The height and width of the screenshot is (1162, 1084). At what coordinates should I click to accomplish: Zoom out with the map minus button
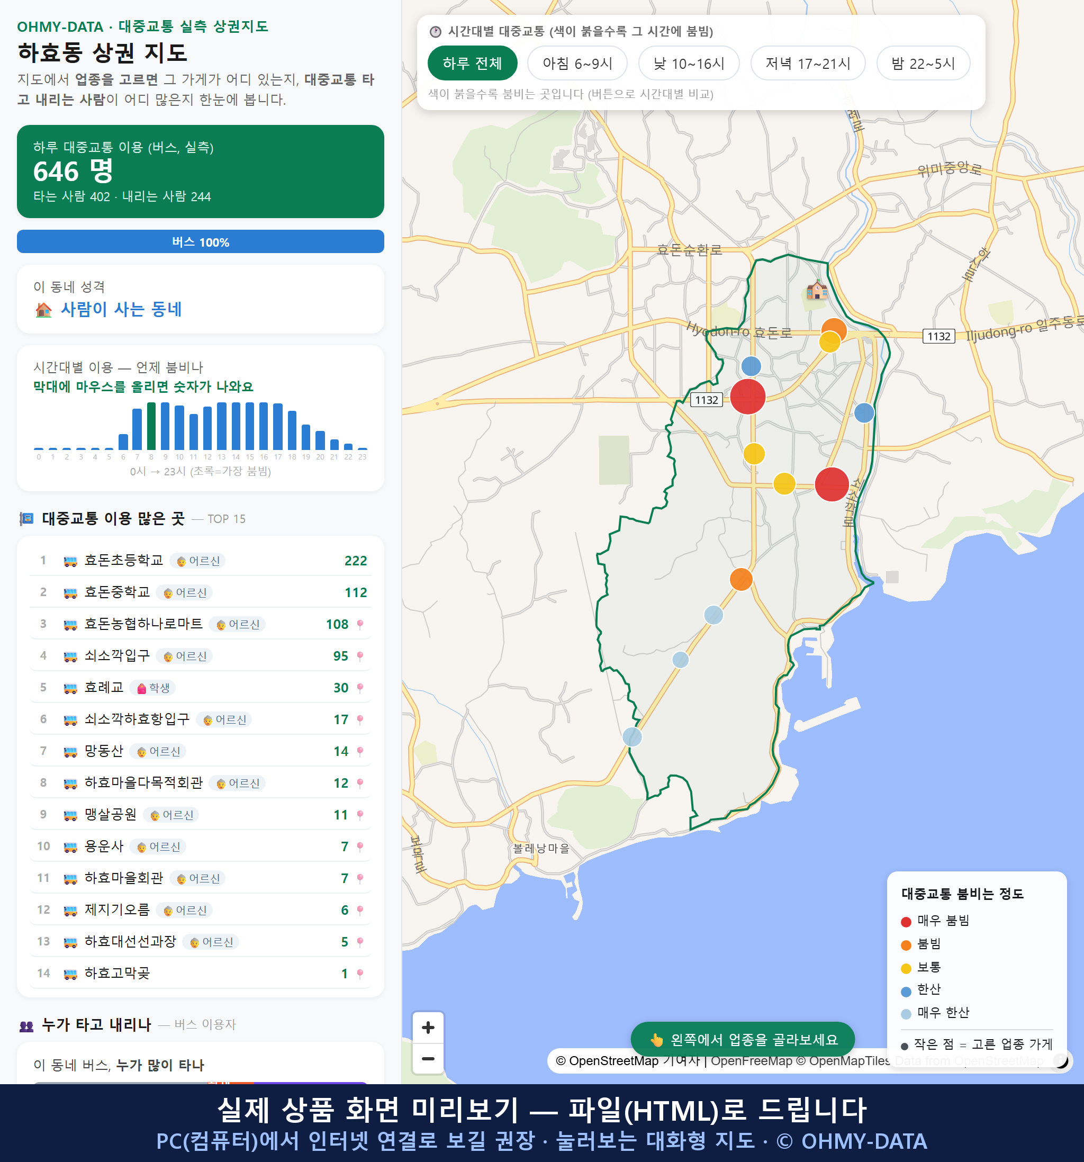[428, 1059]
